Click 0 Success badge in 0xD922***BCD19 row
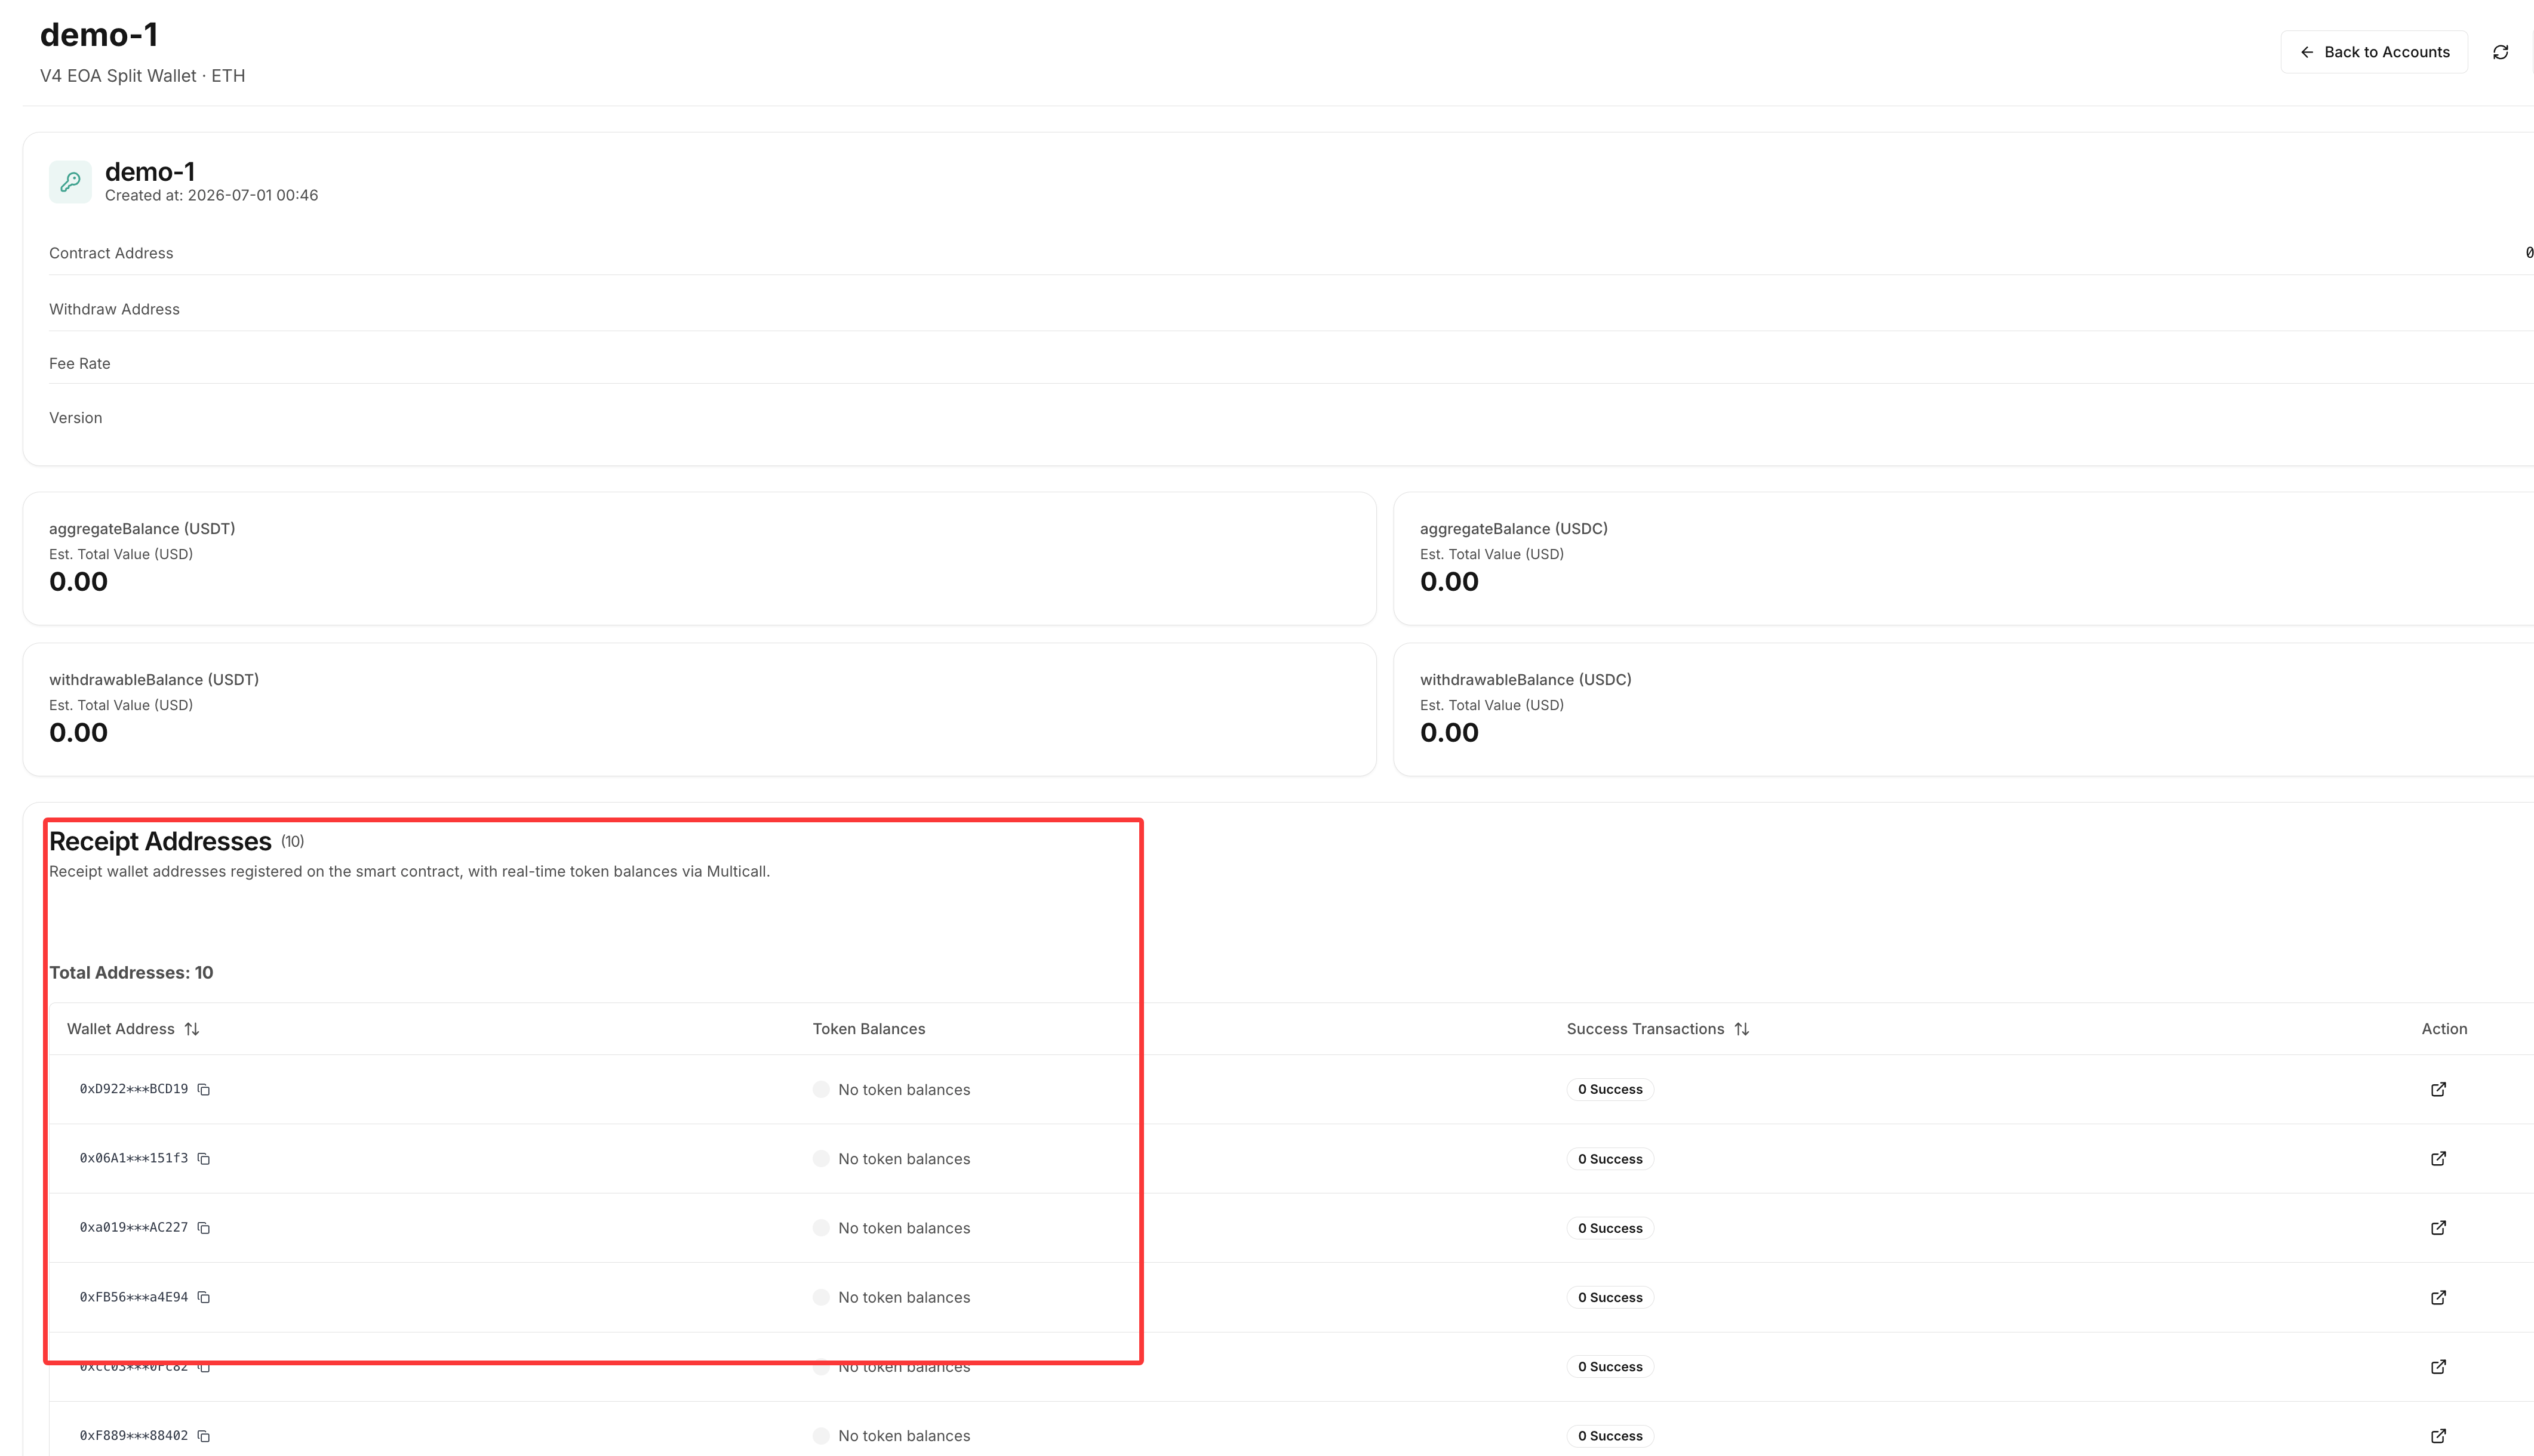Screen dimensions: 2534x1456 pyautogui.click(x=1610, y=1089)
